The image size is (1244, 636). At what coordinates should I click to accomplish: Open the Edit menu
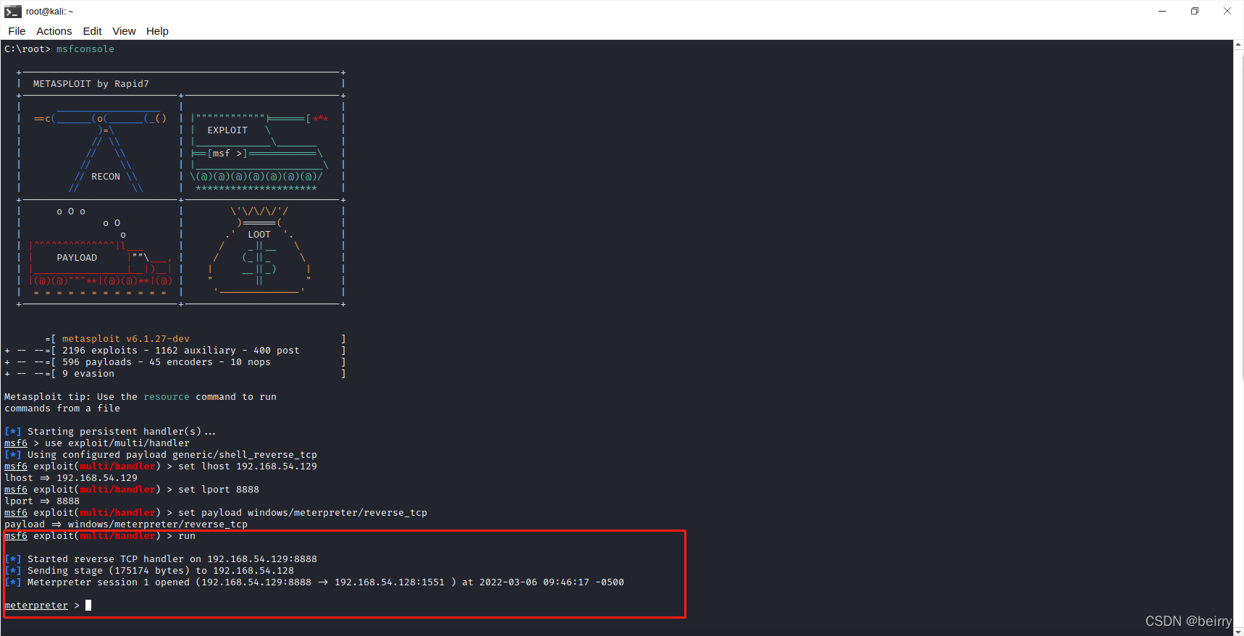click(92, 31)
